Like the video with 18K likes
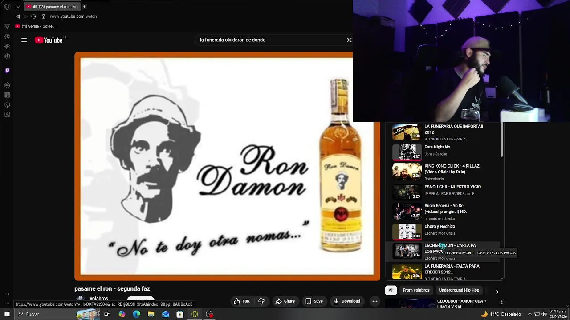The image size is (570, 320). click(x=242, y=301)
